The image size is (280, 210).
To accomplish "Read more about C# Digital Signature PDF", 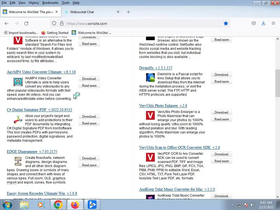I will [x=89, y=123].
